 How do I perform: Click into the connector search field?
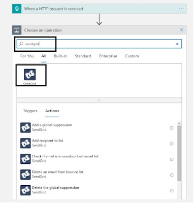(x=99, y=44)
